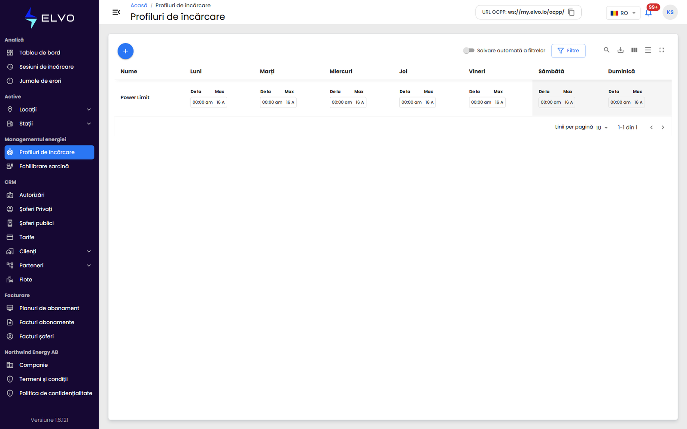This screenshot has height=429, width=687.
Task: Sort by the Nume column header
Action: pyautogui.click(x=129, y=72)
